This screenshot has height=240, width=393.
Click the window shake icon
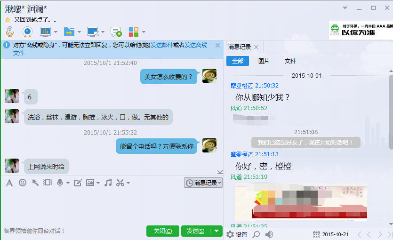click(48, 183)
